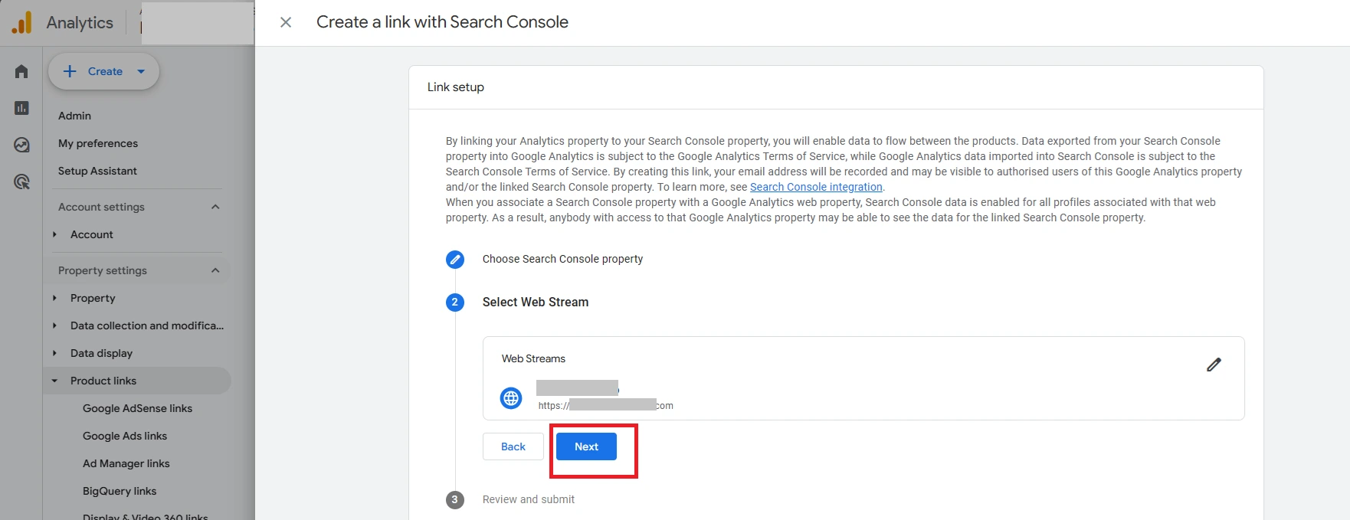The width and height of the screenshot is (1350, 520).
Task: Close the Create a link dialog
Action: [x=286, y=22]
